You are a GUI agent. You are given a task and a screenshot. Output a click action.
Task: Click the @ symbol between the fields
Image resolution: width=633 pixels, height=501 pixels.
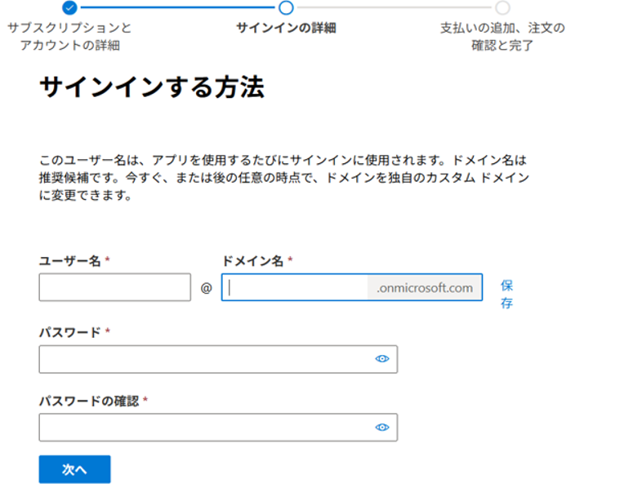point(207,288)
